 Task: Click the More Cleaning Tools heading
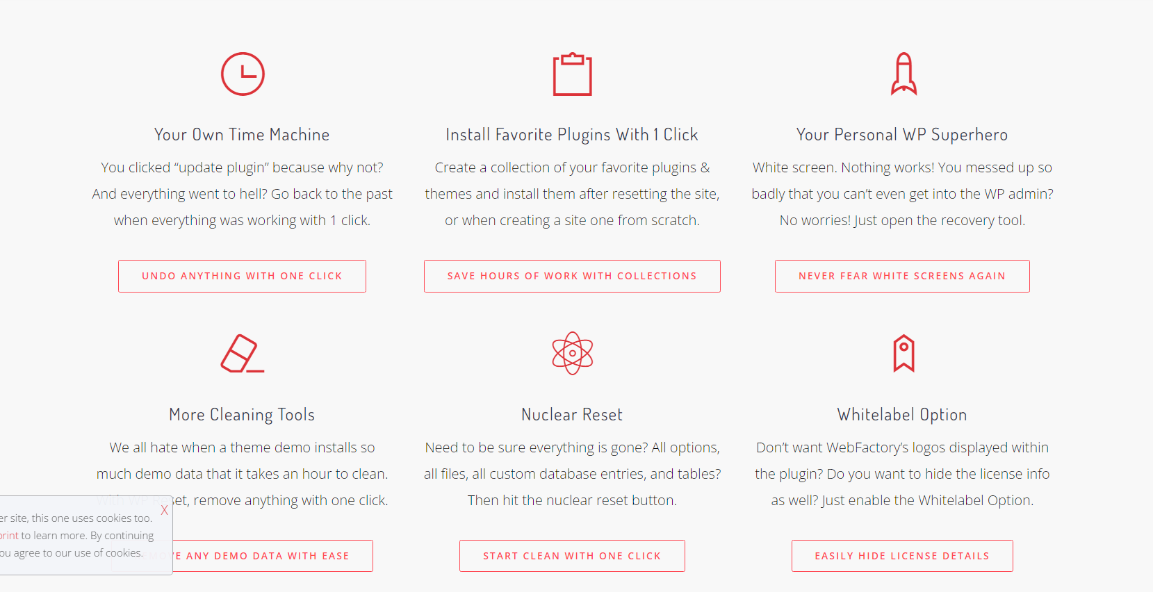[242, 415]
